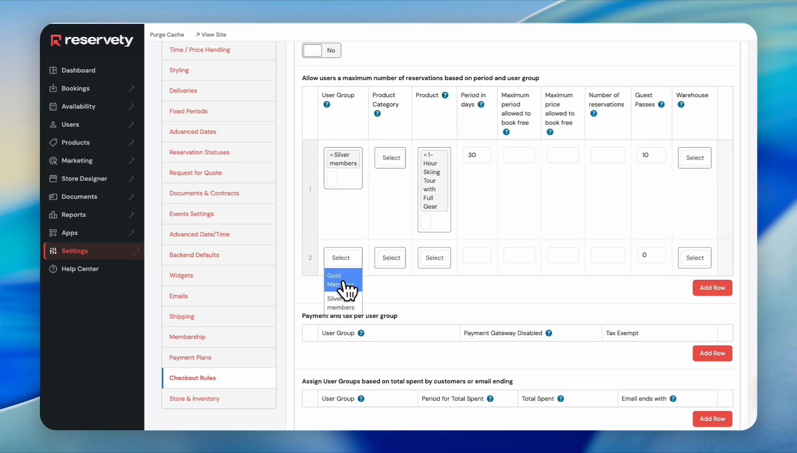797x453 pixels.
Task: Toggle the No switch at top
Action: (x=321, y=50)
